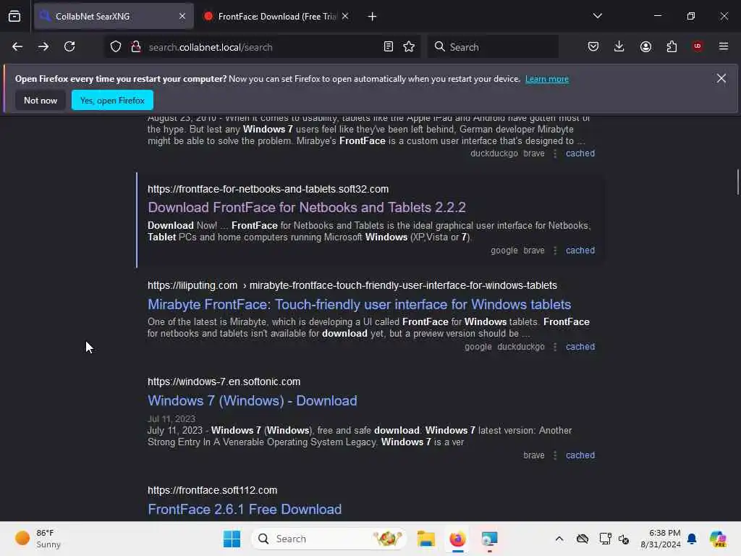
Task: Open File Explorer from taskbar
Action: 425,539
